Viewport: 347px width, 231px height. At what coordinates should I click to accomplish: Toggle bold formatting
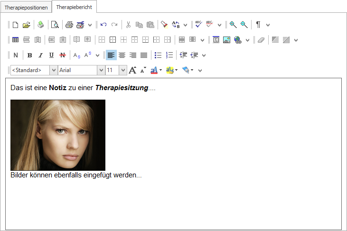pos(29,55)
